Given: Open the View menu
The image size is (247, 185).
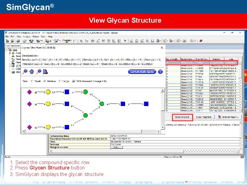Looking at the screenshot, I should (19, 36).
